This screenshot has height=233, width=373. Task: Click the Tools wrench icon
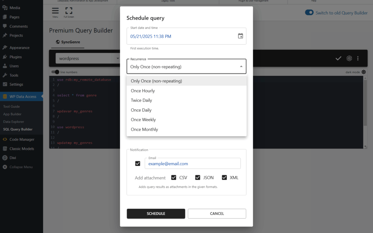pyautogui.click(x=5, y=75)
